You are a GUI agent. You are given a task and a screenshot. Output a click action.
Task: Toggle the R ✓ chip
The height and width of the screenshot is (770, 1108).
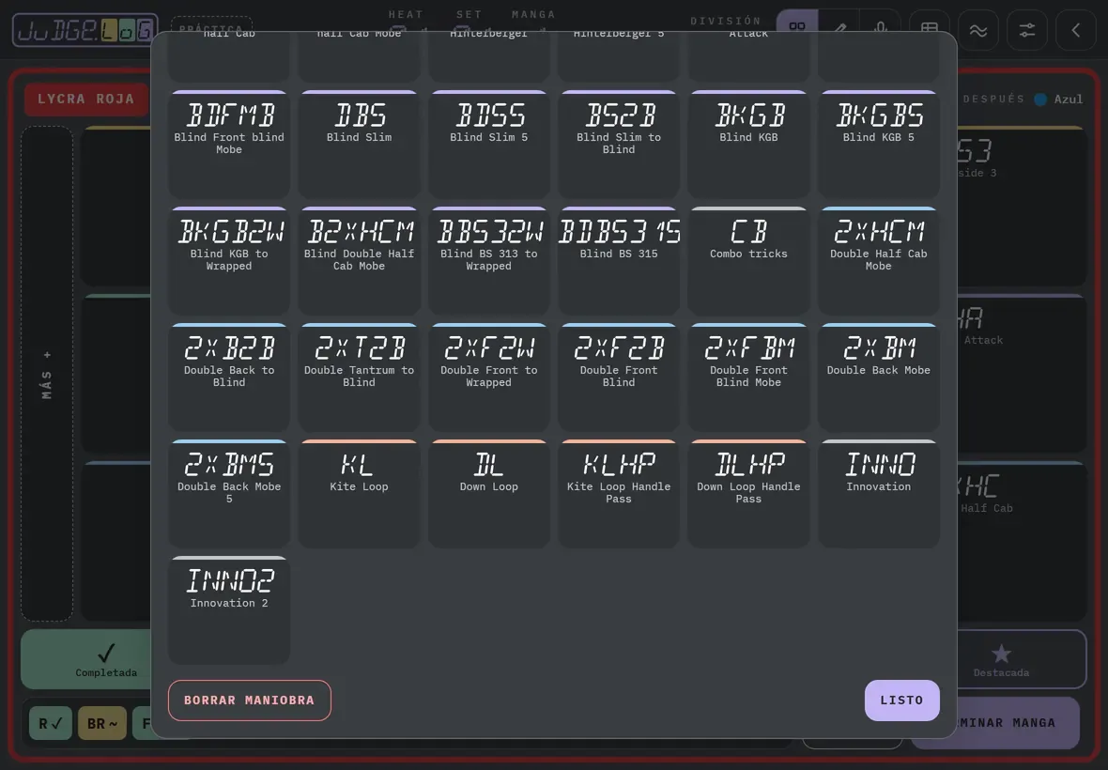coord(51,723)
